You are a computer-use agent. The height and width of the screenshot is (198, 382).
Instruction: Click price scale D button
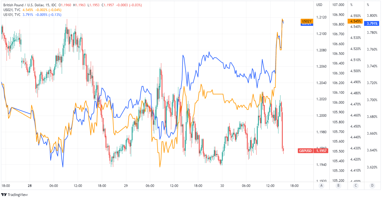(x=372, y=186)
